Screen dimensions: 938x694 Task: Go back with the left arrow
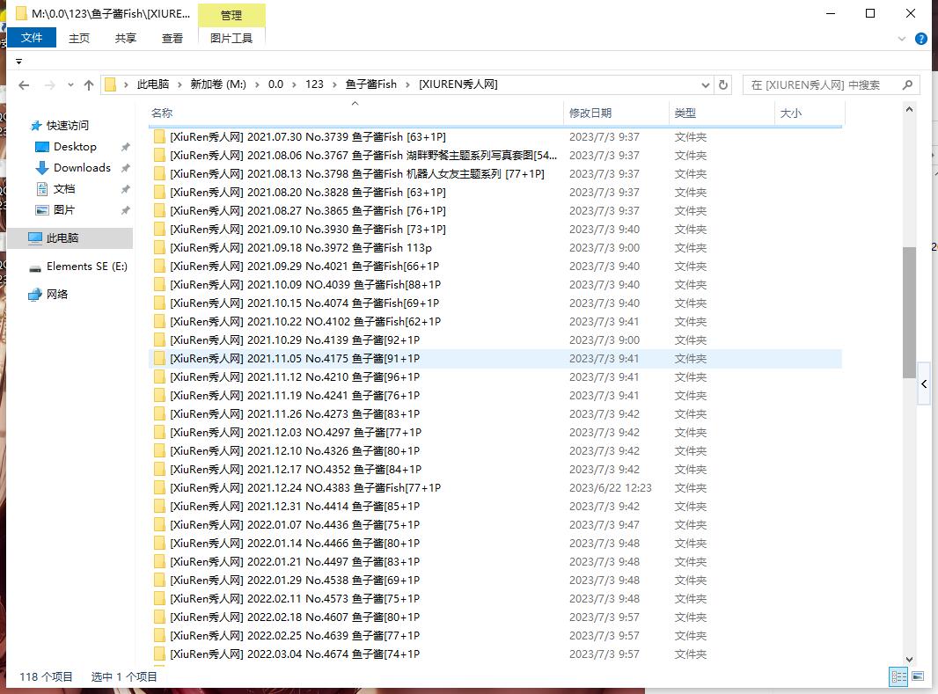pos(24,85)
